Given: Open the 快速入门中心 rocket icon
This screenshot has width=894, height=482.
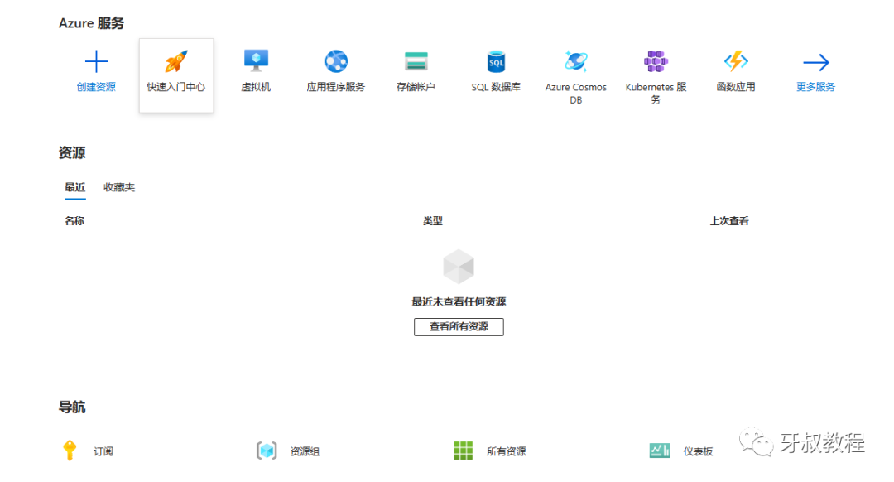Looking at the screenshot, I should (x=176, y=61).
